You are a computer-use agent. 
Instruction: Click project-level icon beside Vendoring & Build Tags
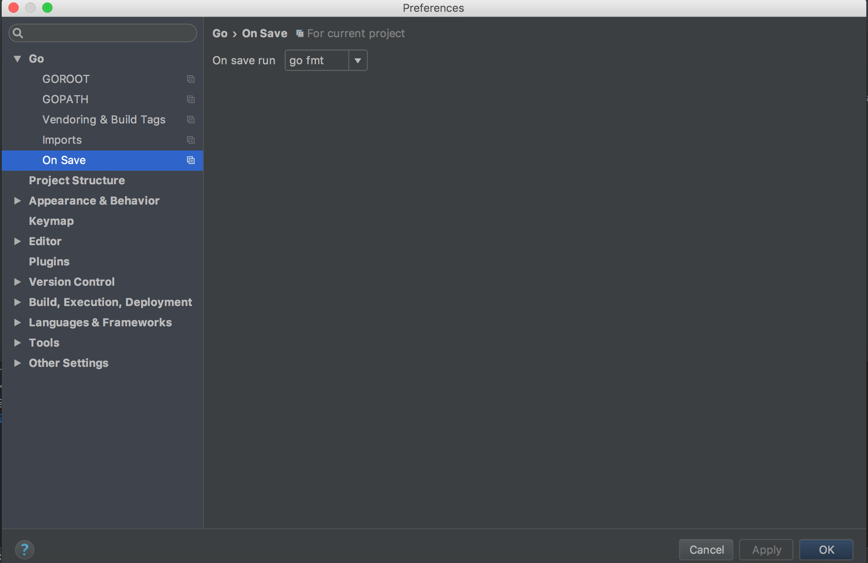[x=191, y=120]
